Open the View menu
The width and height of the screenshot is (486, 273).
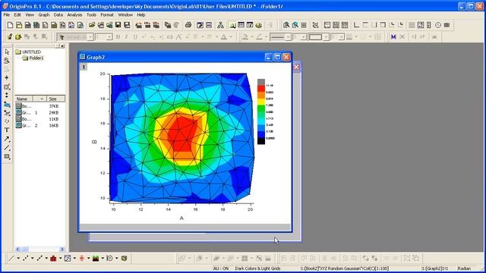click(x=30, y=15)
